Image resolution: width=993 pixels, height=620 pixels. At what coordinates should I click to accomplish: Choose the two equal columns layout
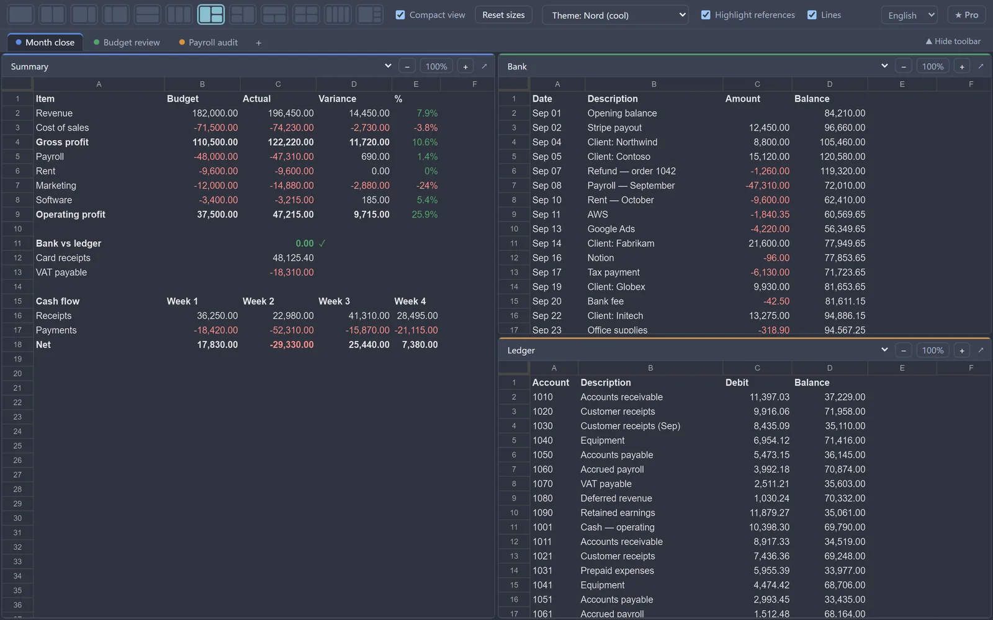(52, 14)
